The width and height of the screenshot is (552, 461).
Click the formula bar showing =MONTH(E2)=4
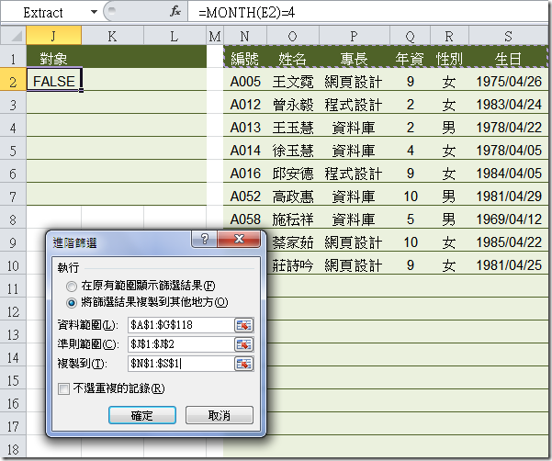tap(368, 12)
